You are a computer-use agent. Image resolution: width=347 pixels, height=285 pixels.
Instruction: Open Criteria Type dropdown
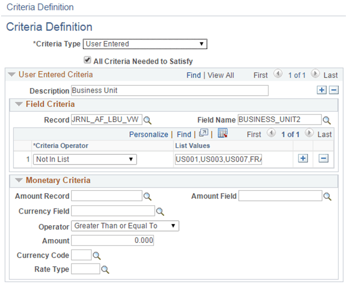pyautogui.click(x=145, y=44)
